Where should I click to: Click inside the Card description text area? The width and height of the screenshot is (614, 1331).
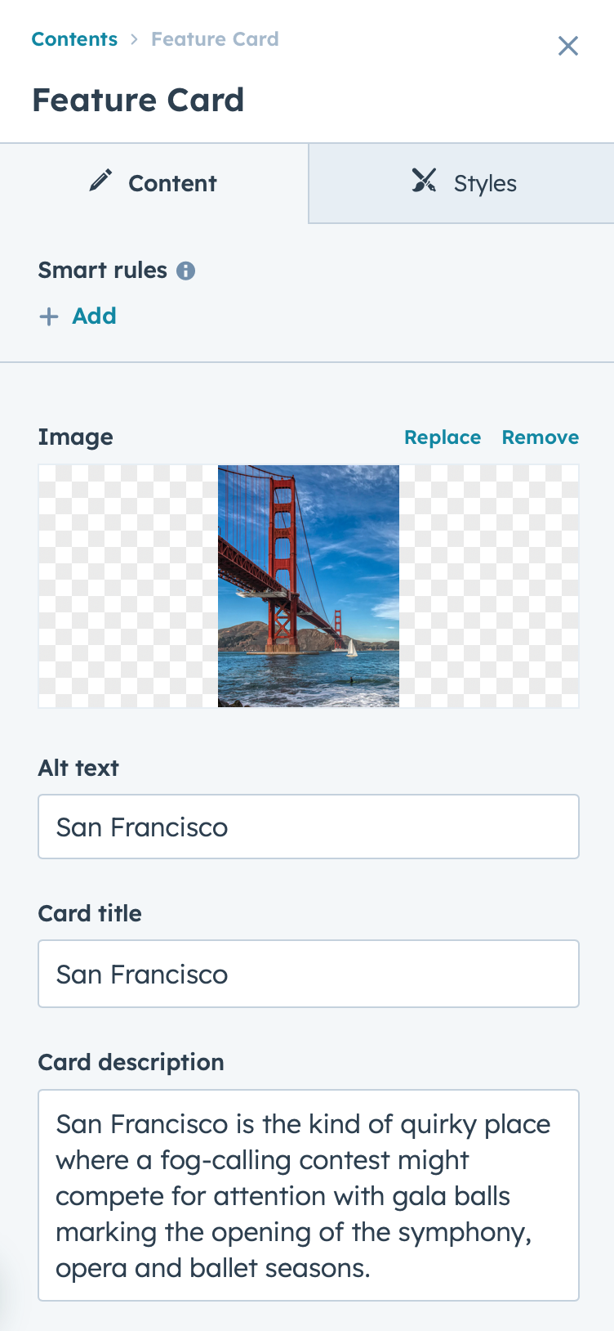(x=309, y=1195)
